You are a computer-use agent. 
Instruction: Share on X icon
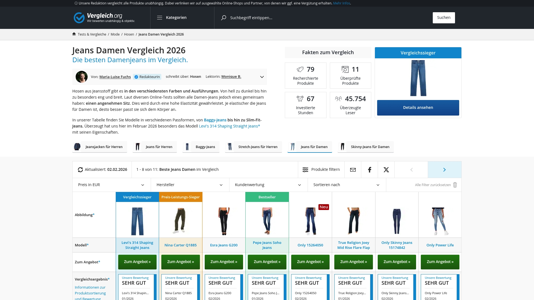coord(386,170)
